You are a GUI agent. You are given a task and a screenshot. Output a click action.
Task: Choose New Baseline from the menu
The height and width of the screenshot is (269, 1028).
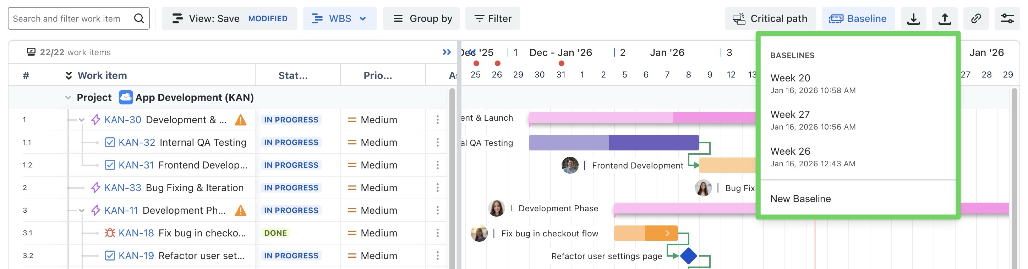pos(800,199)
